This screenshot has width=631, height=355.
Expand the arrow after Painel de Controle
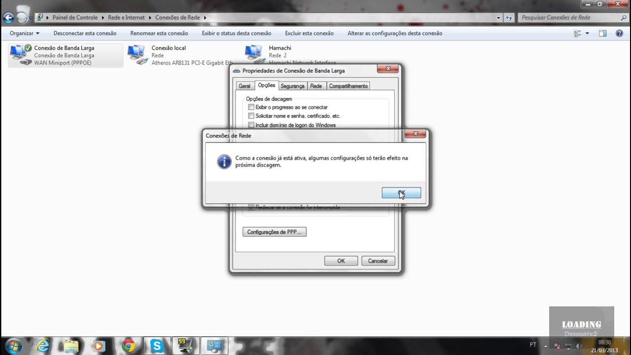pos(104,18)
